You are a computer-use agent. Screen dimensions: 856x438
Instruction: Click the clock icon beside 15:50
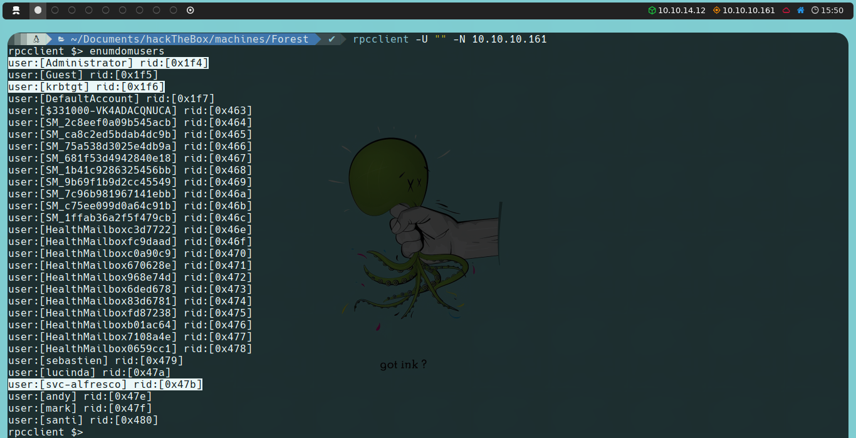pyautogui.click(x=815, y=10)
